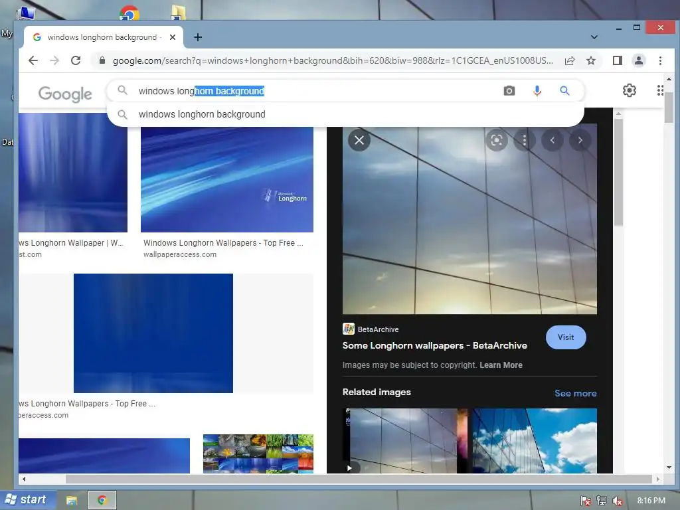The image size is (680, 510).
Task: Open related blue sky clouds thumbnail
Action: 535,441
